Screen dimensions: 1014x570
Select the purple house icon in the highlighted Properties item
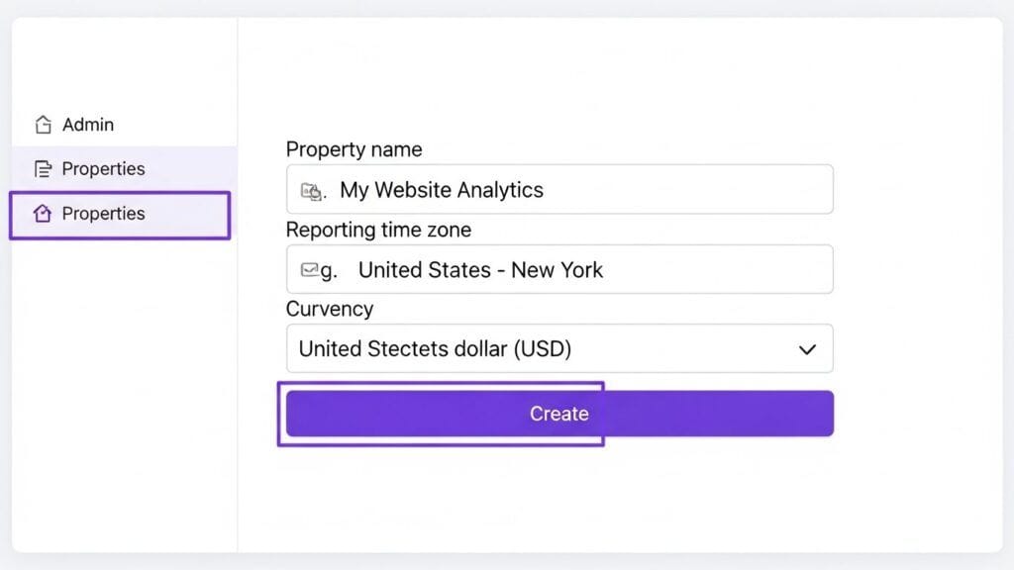point(42,214)
